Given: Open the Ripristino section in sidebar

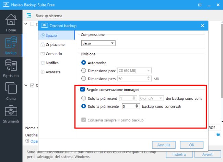Looking at the screenshot, I should click(x=11, y=68).
